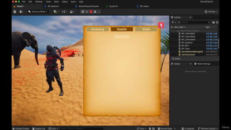Image resolution: width=231 pixels, height=130 pixels.
Task: Select the Inventory tab in game menu
Action: click(x=98, y=29)
